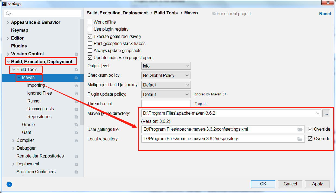Expand the Compiler tree node
Viewport: 336px width, 193px height.
pos(13,140)
